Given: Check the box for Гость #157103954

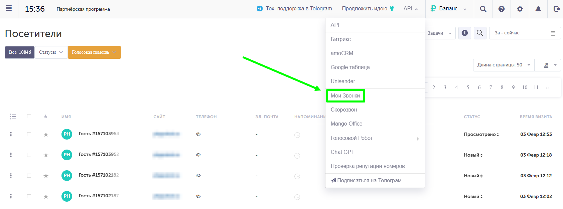Looking at the screenshot, I should 29,134.
